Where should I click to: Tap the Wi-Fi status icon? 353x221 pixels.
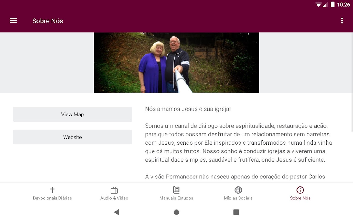point(319,5)
